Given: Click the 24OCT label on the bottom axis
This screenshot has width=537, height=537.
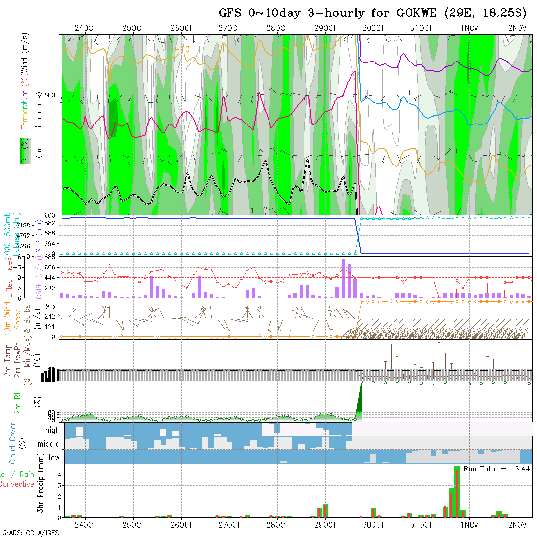Looking at the screenshot, I should pos(85,525).
